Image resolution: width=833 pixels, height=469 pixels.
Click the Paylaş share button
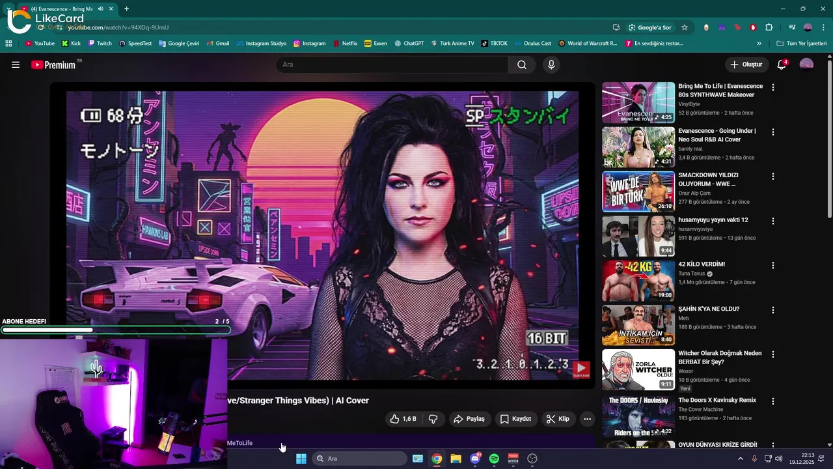[469, 419]
